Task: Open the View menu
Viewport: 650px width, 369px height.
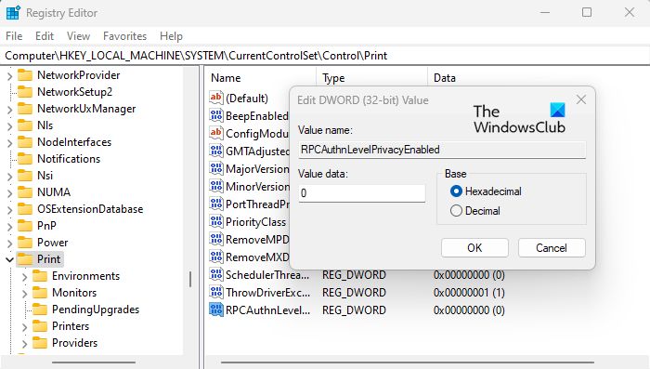Action: (78, 36)
